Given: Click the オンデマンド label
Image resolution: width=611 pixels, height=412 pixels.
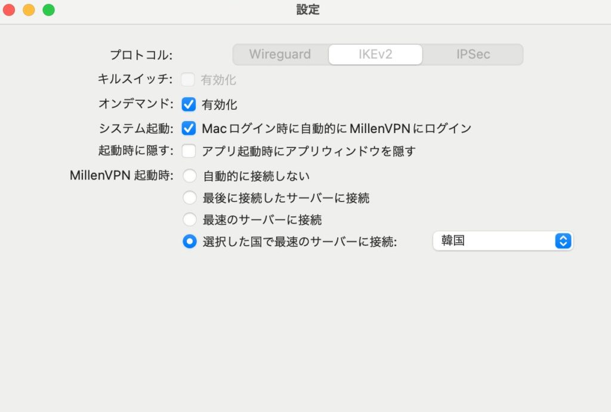Looking at the screenshot, I should tap(137, 104).
